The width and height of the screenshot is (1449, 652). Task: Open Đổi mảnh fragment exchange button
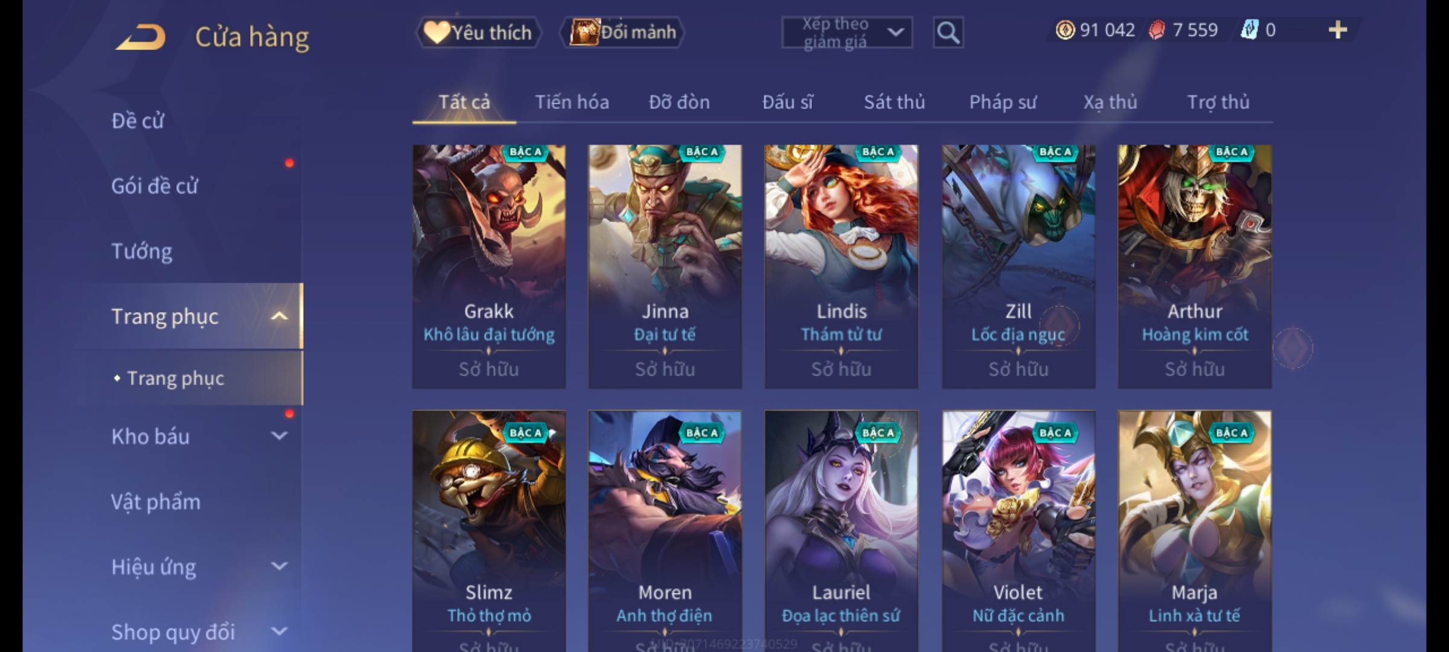[623, 33]
